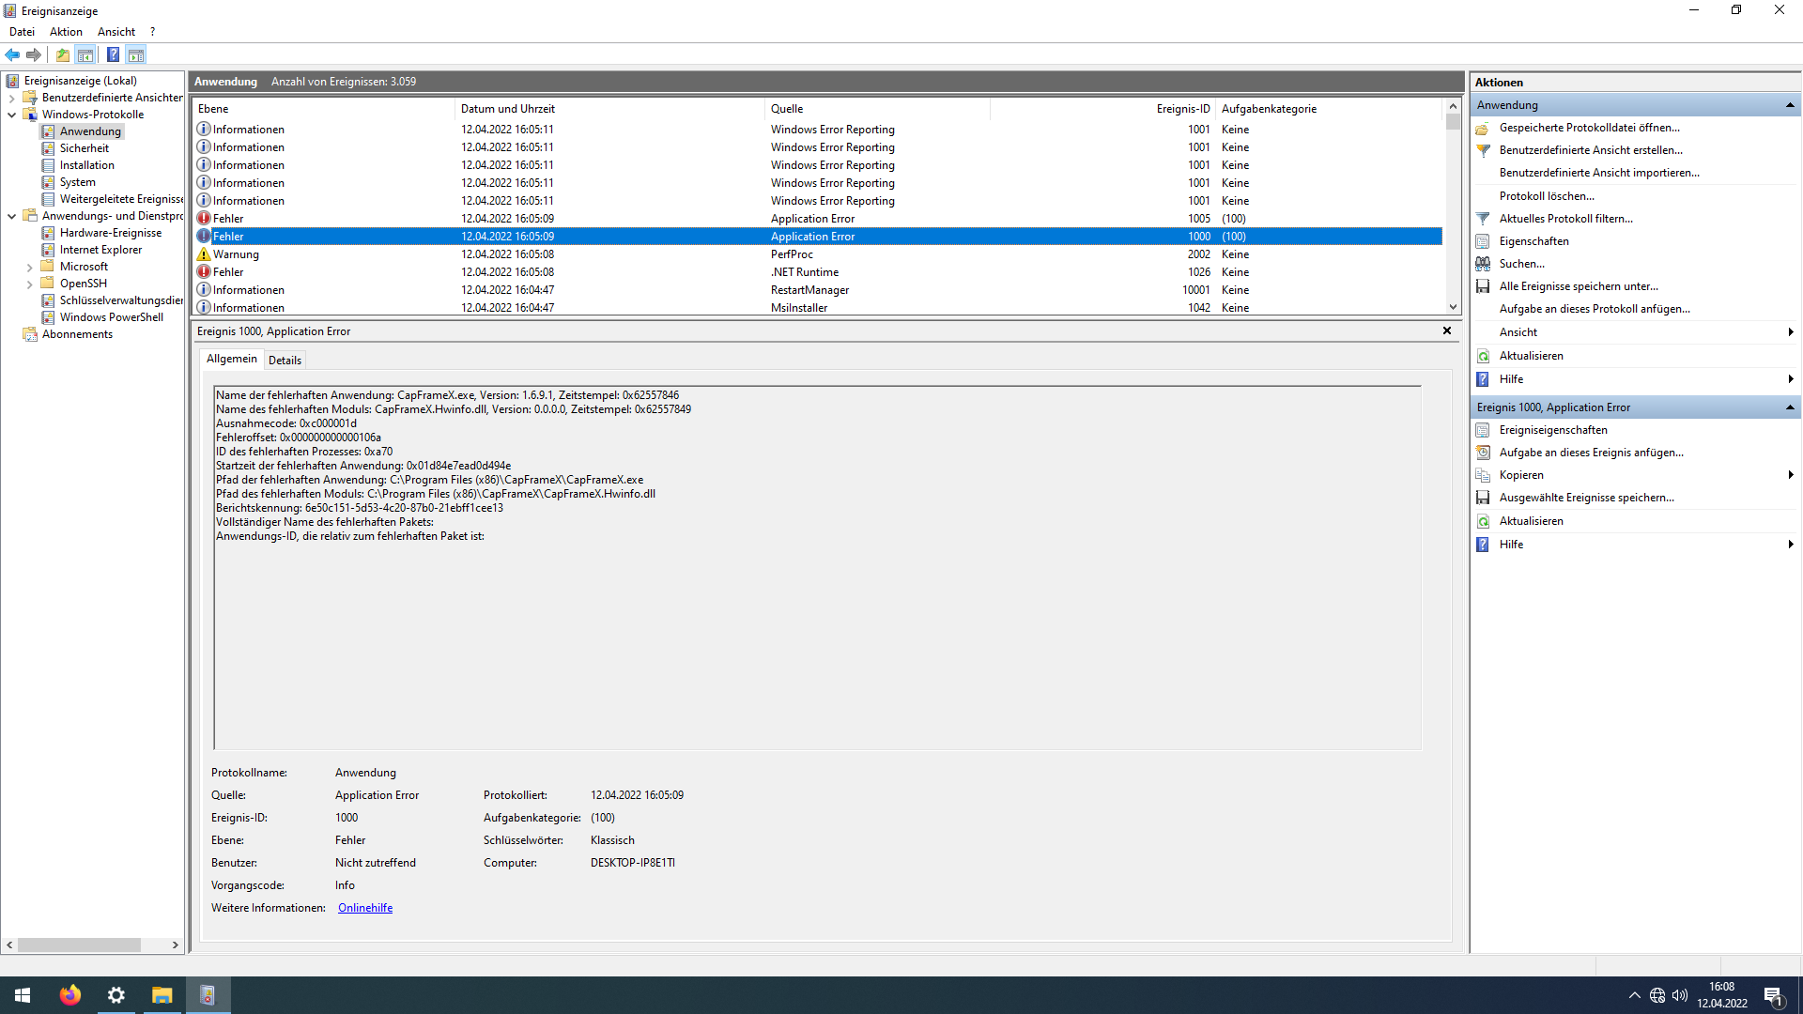Collapse the Windows-Protokolle tree node

[x=11, y=115]
